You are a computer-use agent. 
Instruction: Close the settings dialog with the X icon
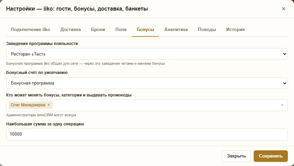click(283, 9)
